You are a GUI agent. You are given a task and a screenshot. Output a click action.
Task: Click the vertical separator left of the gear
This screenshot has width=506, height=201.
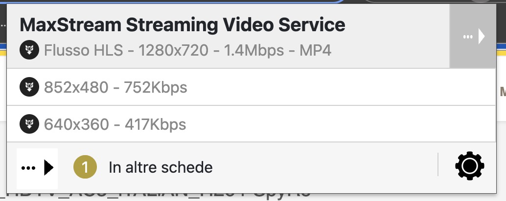438,164
